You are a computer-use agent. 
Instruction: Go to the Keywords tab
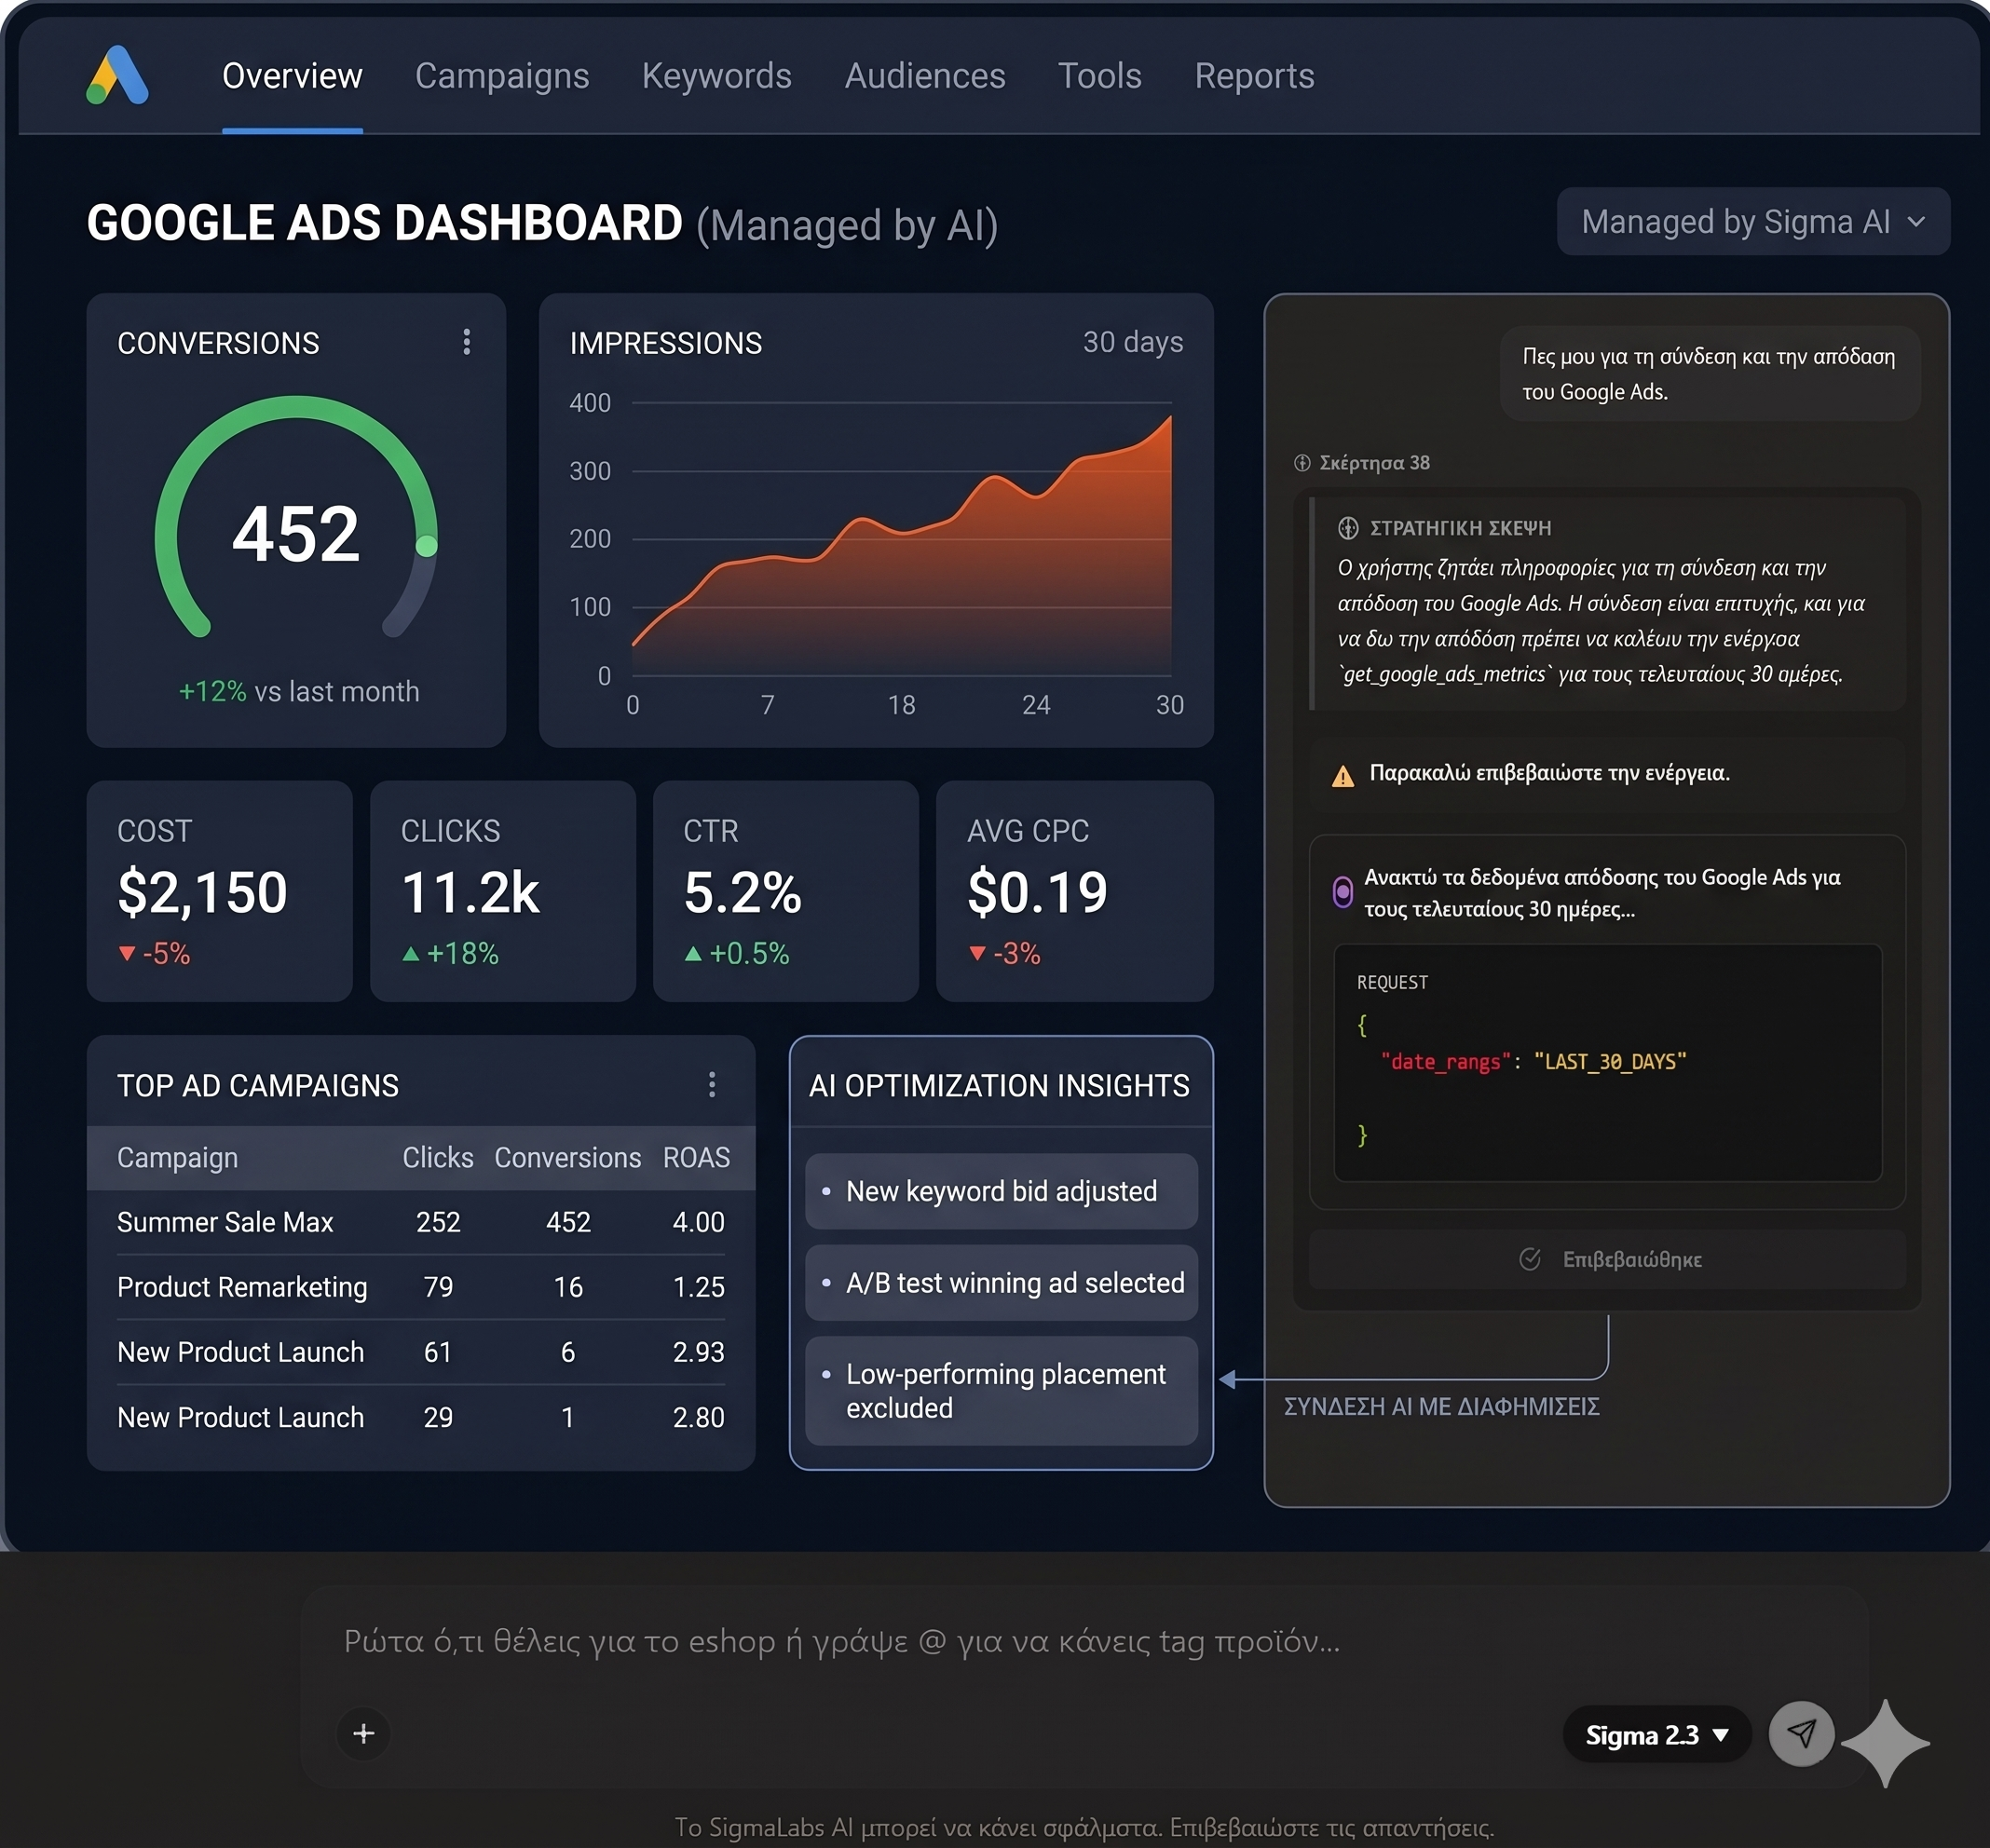click(x=716, y=76)
